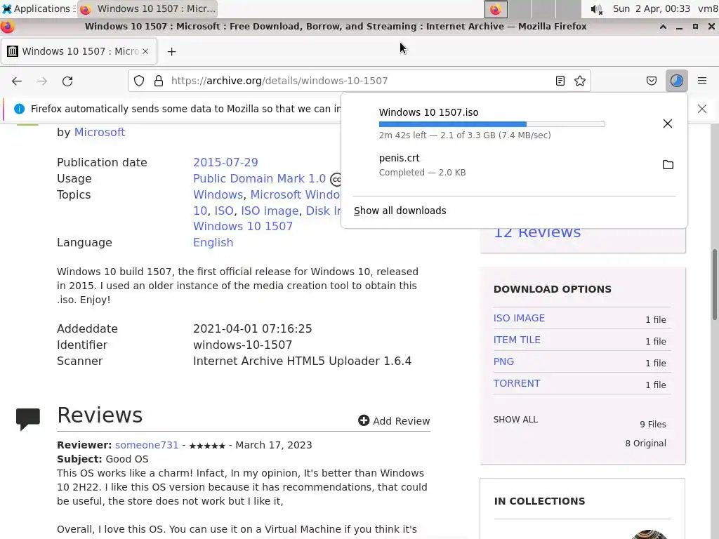Open the Windows topic link
Viewport: 719px width, 539px height.
pyautogui.click(x=218, y=194)
